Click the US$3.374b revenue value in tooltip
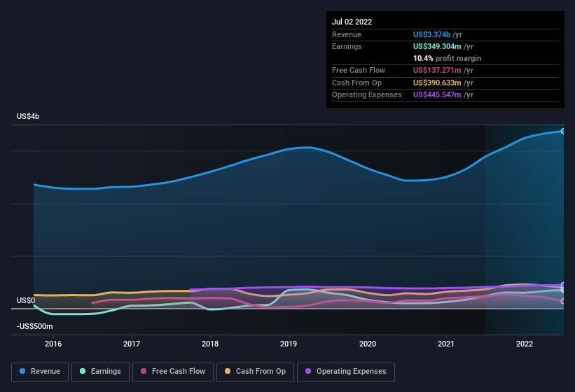Viewport: 575px width, 392px height. point(431,34)
